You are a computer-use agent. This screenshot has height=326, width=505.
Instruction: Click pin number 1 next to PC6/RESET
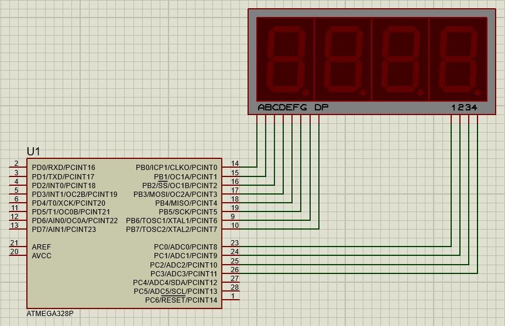(x=233, y=296)
